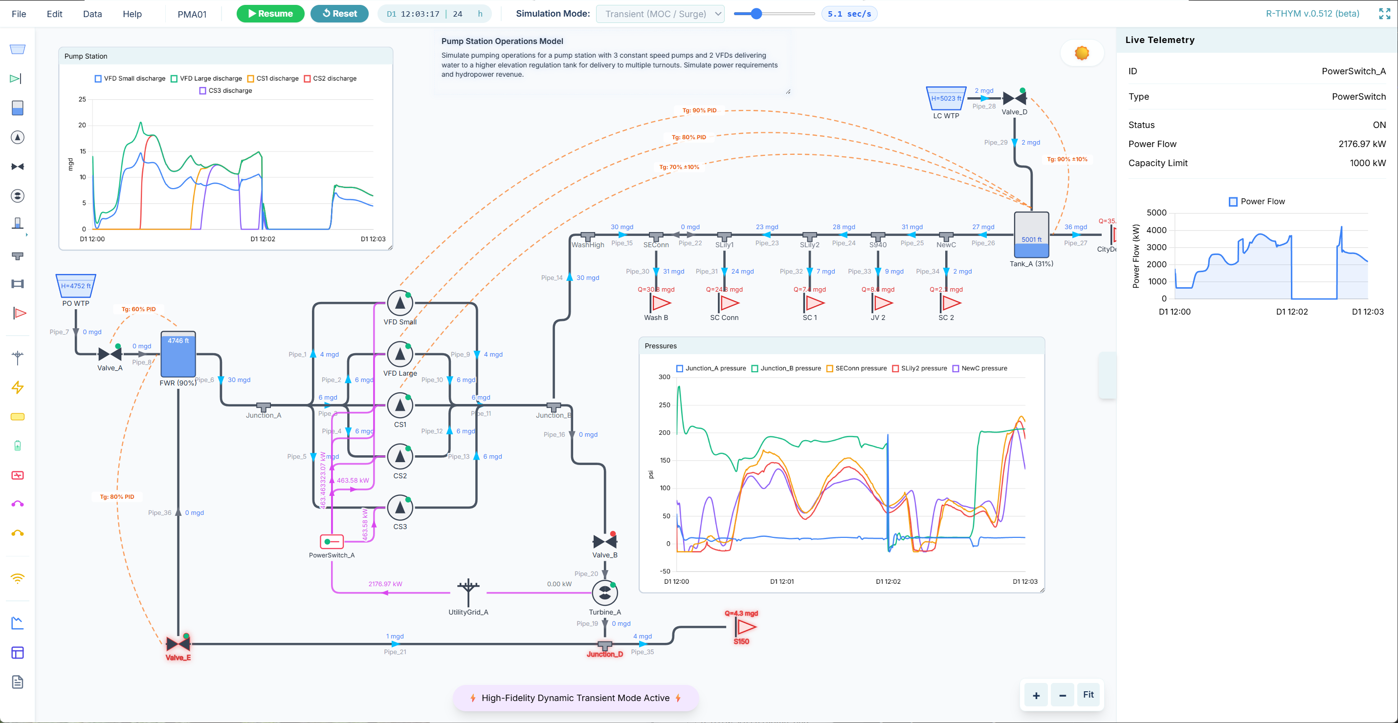The image size is (1398, 723).
Task: Select the PowerSwitch_A element on canvas
Action: [x=331, y=541]
